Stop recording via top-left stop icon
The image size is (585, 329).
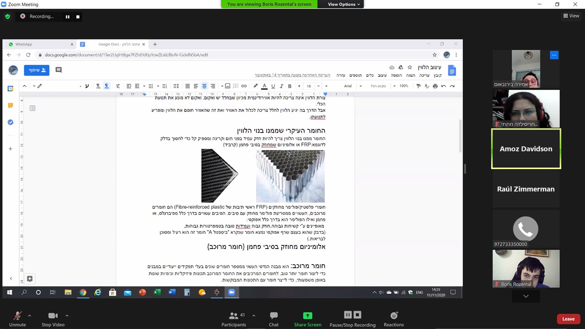[78, 16]
